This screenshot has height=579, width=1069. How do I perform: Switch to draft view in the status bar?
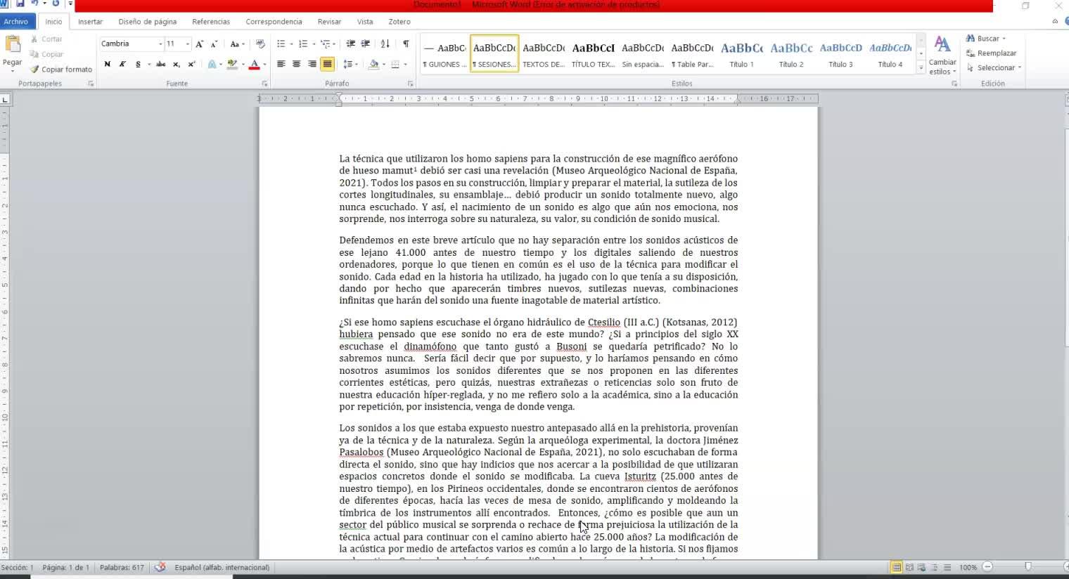(947, 567)
